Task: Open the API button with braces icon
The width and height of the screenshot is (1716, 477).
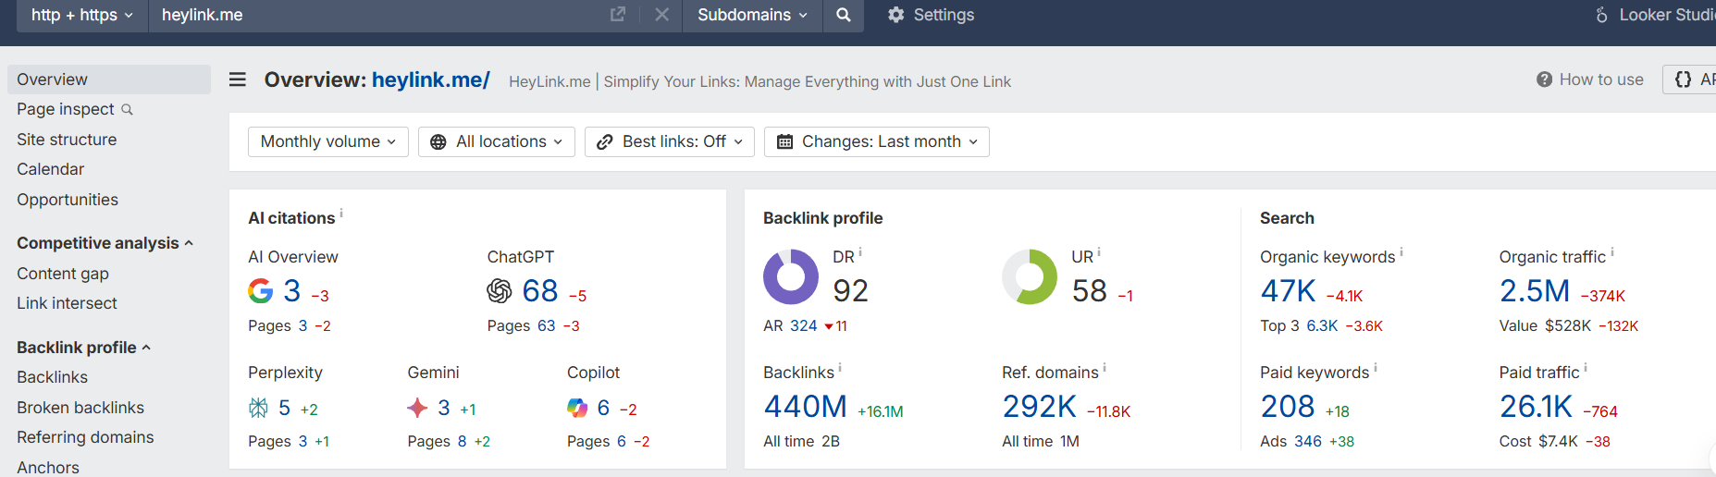Action: [x=1689, y=79]
